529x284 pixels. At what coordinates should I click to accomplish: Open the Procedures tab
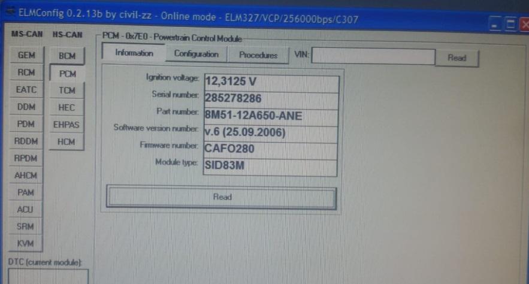pyautogui.click(x=258, y=55)
